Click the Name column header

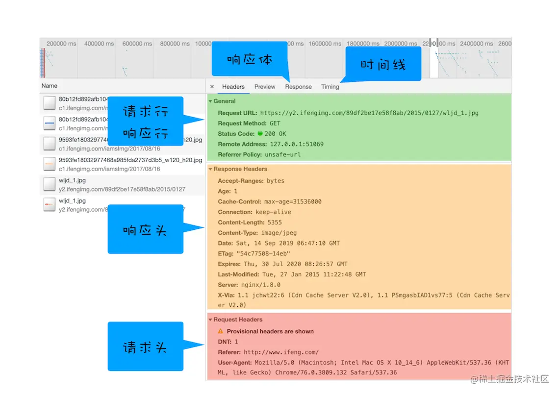pyautogui.click(x=50, y=86)
